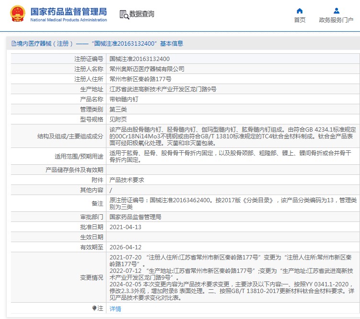
Task: Open the 数据查询 search icon
Action: pyautogui.click(x=124, y=14)
